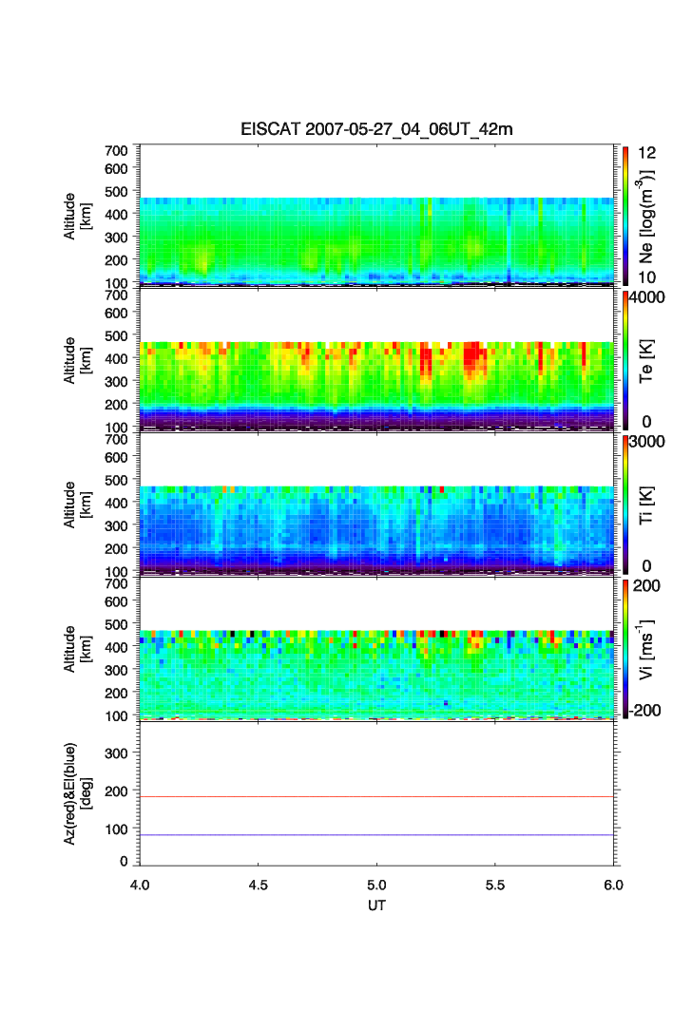Click the UT x-axis label

pyautogui.click(x=376, y=905)
